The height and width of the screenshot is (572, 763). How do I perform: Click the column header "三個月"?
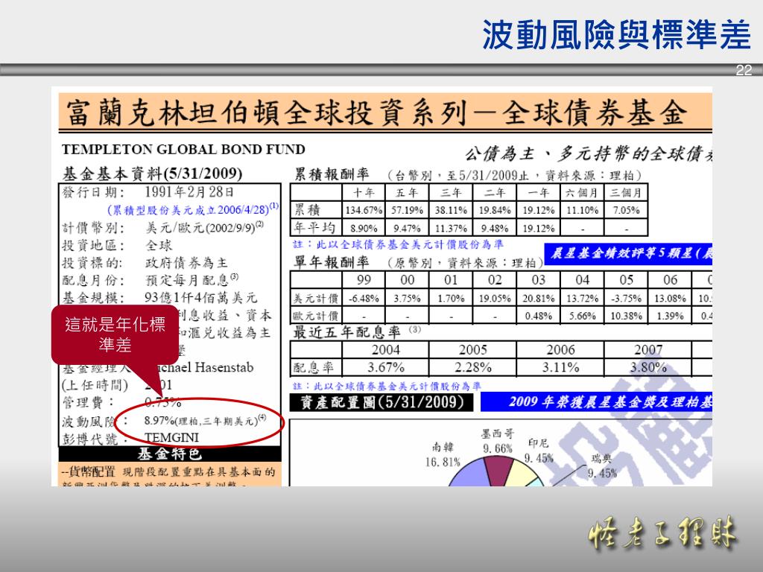point(626,193)
